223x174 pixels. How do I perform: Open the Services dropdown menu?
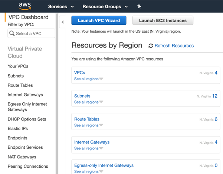coord(61,7)
